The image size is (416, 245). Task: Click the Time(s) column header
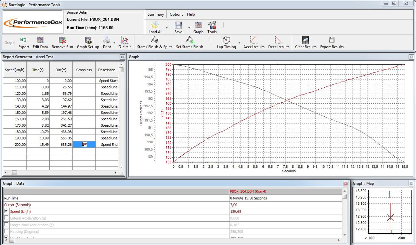point(38,70)
